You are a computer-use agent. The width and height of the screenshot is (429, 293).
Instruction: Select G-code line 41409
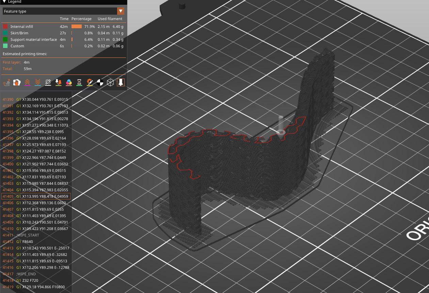(x=36, y=222)
